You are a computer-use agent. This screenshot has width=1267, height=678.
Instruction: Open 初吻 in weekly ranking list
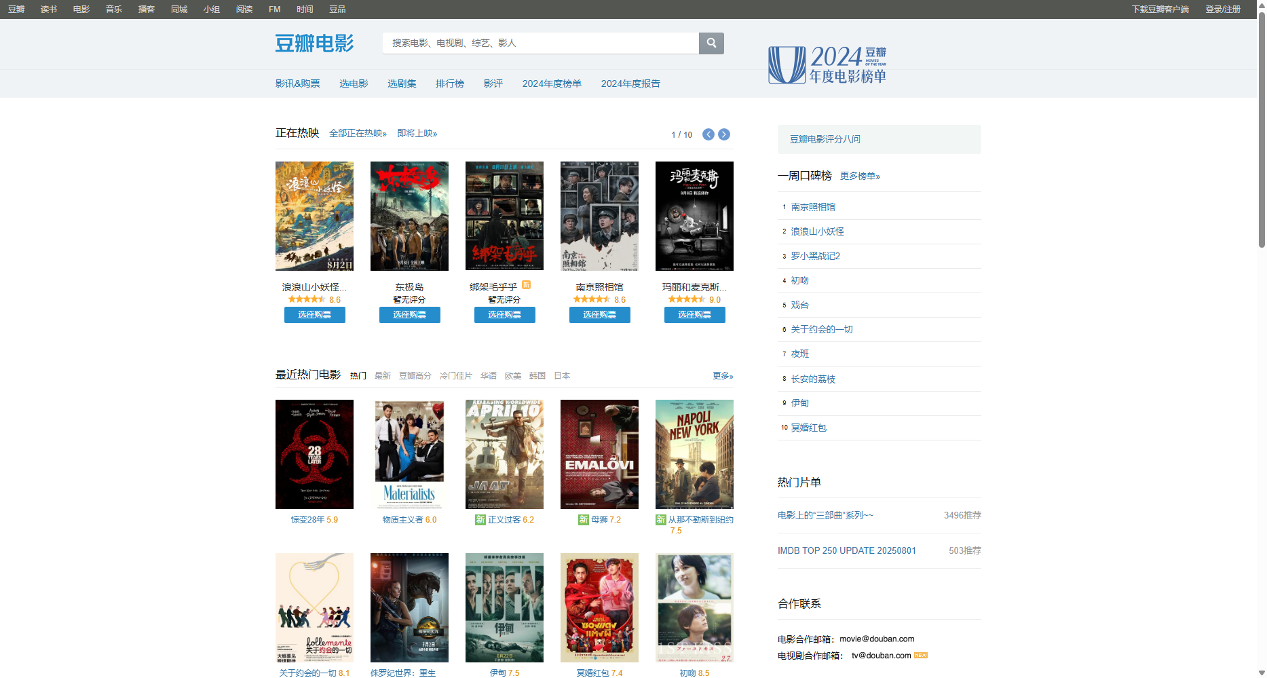click(800, 280)
